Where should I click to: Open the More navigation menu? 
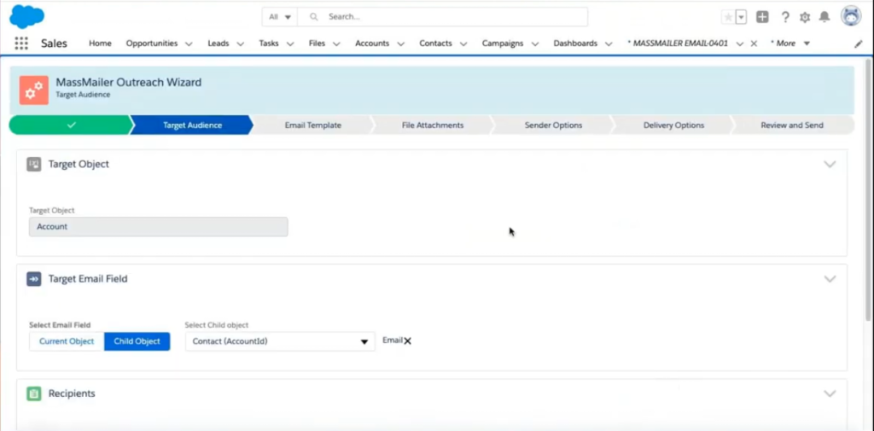[x=790, y=43]
